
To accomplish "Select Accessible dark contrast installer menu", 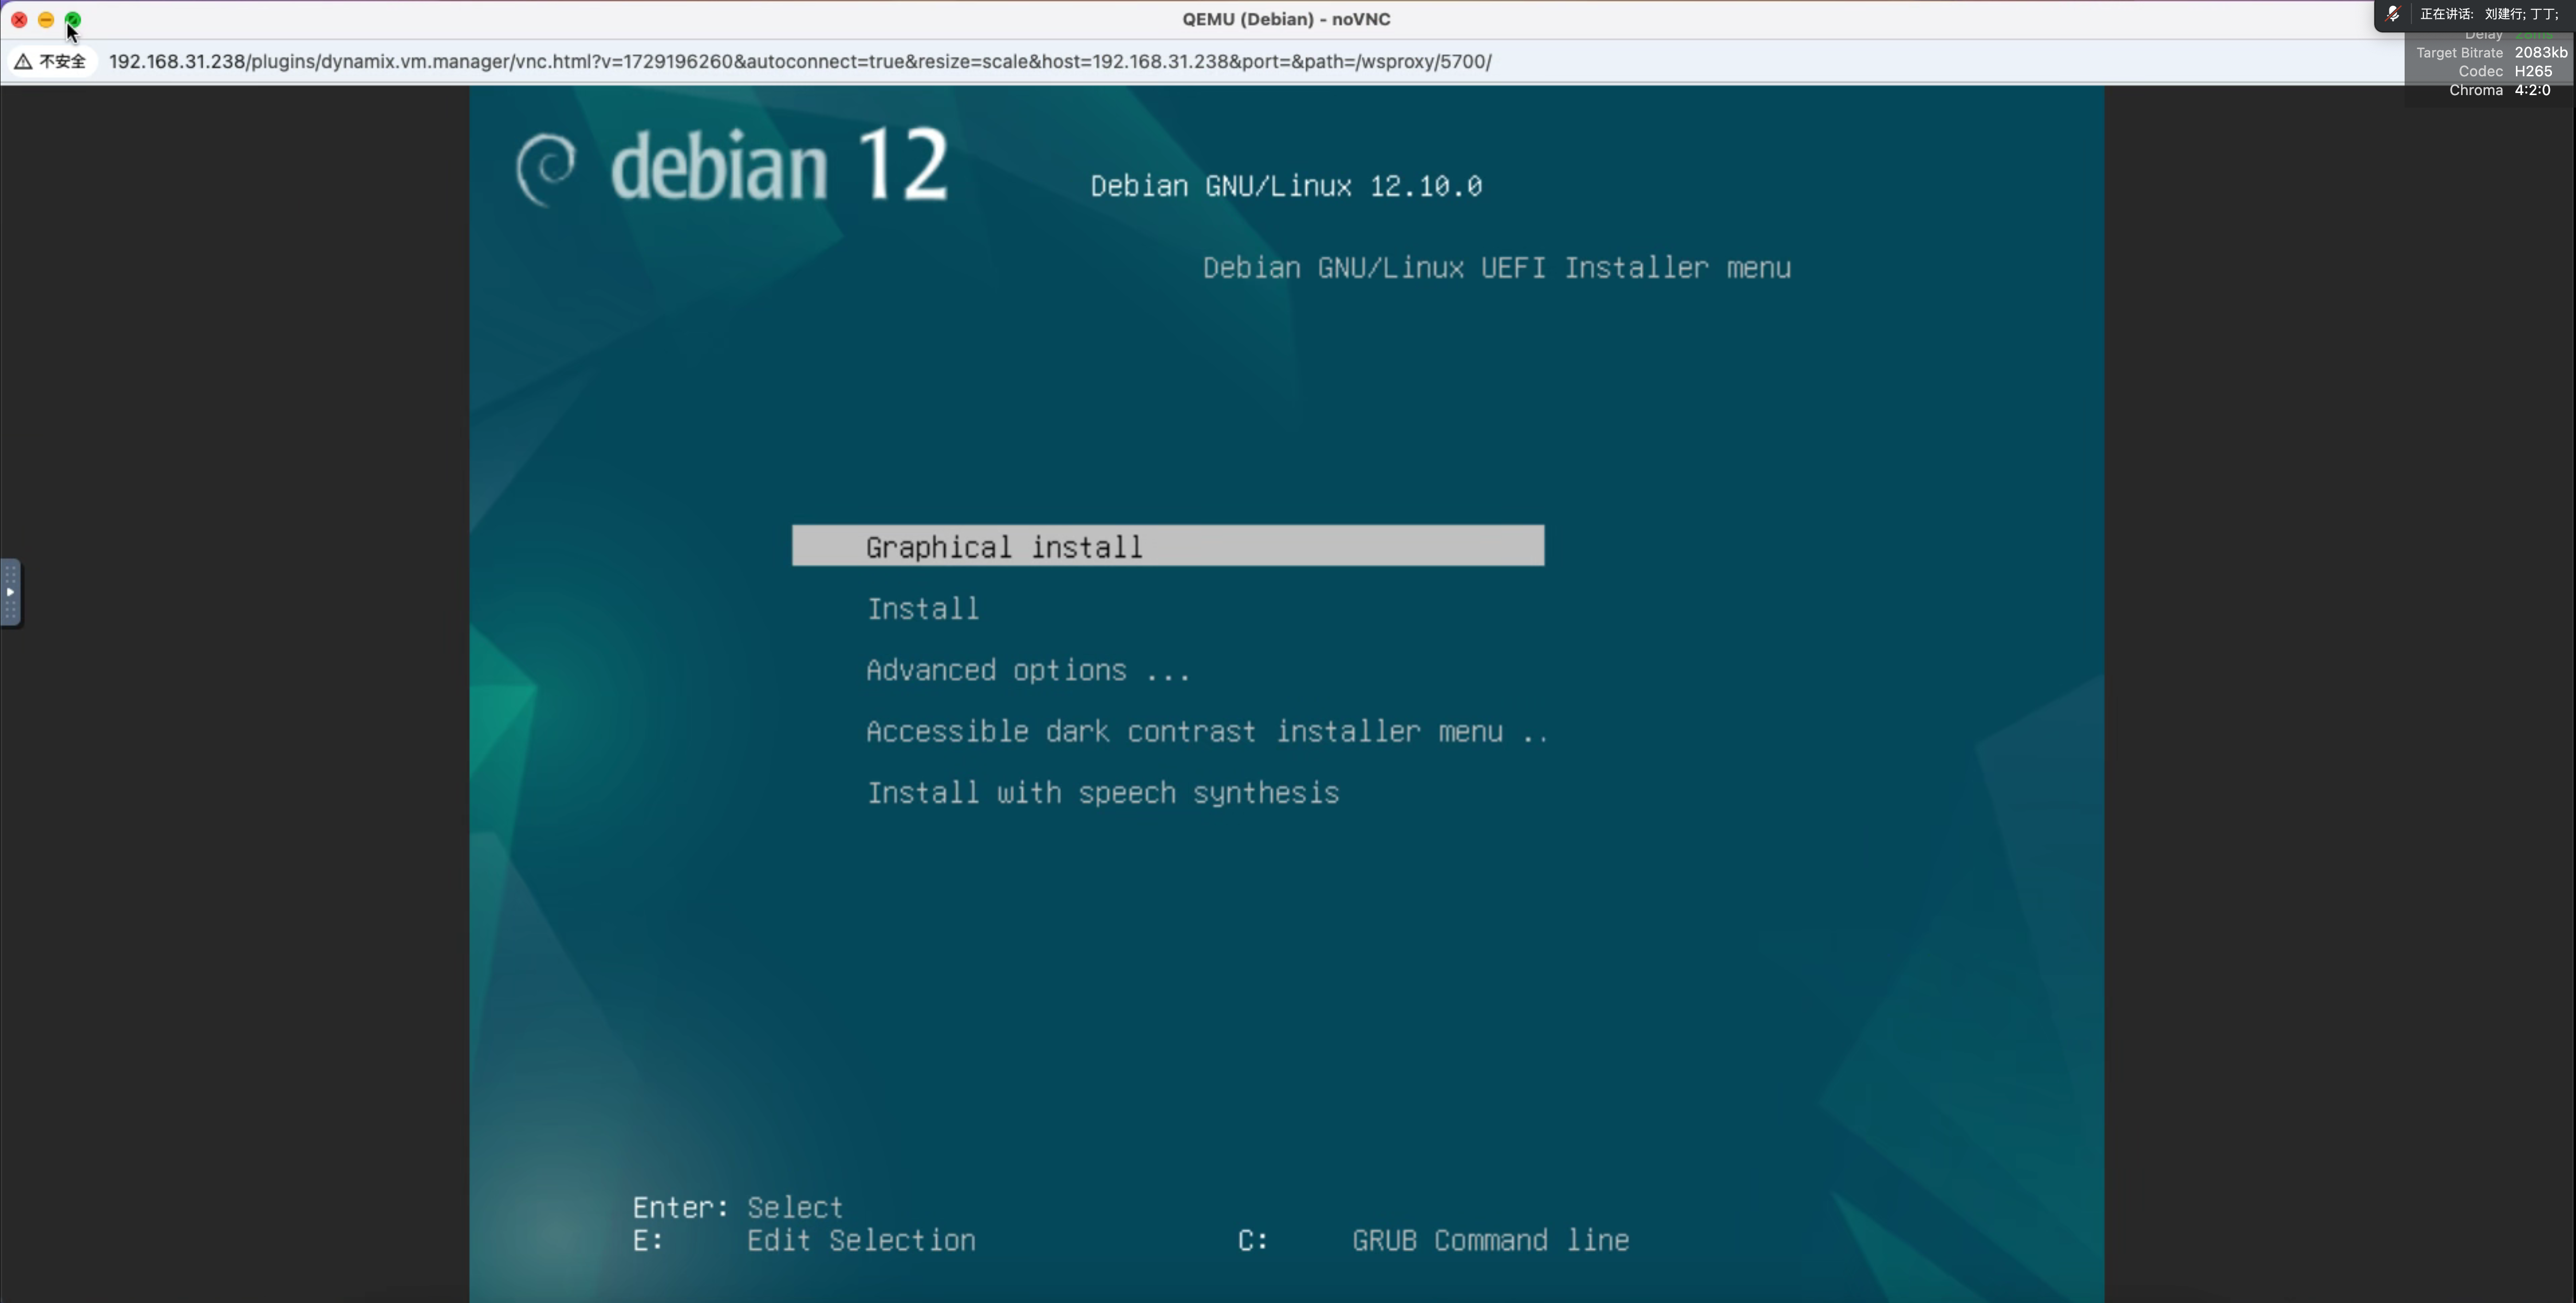I will point(1207,732).
